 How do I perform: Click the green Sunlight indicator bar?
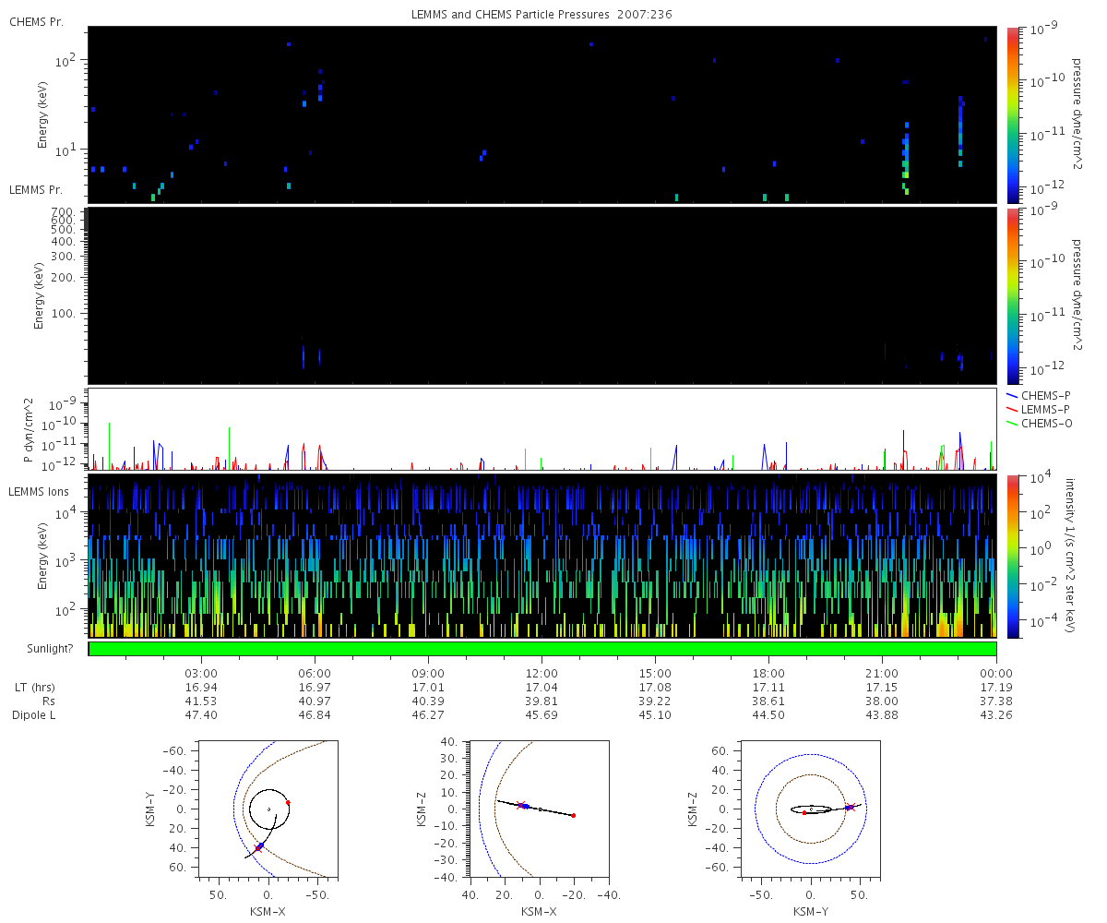[542, 649]
